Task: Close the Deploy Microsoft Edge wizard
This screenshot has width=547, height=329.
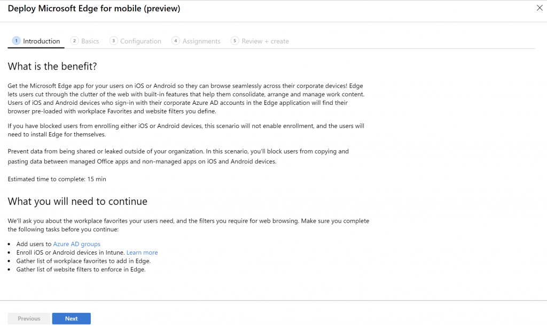Action: point(539,8)
